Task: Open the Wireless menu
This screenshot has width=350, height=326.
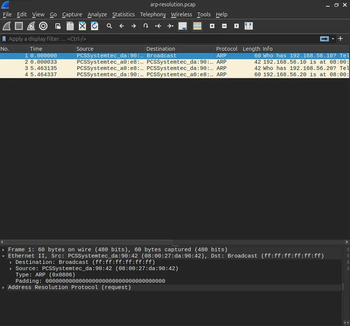Action: pos(182,14)
